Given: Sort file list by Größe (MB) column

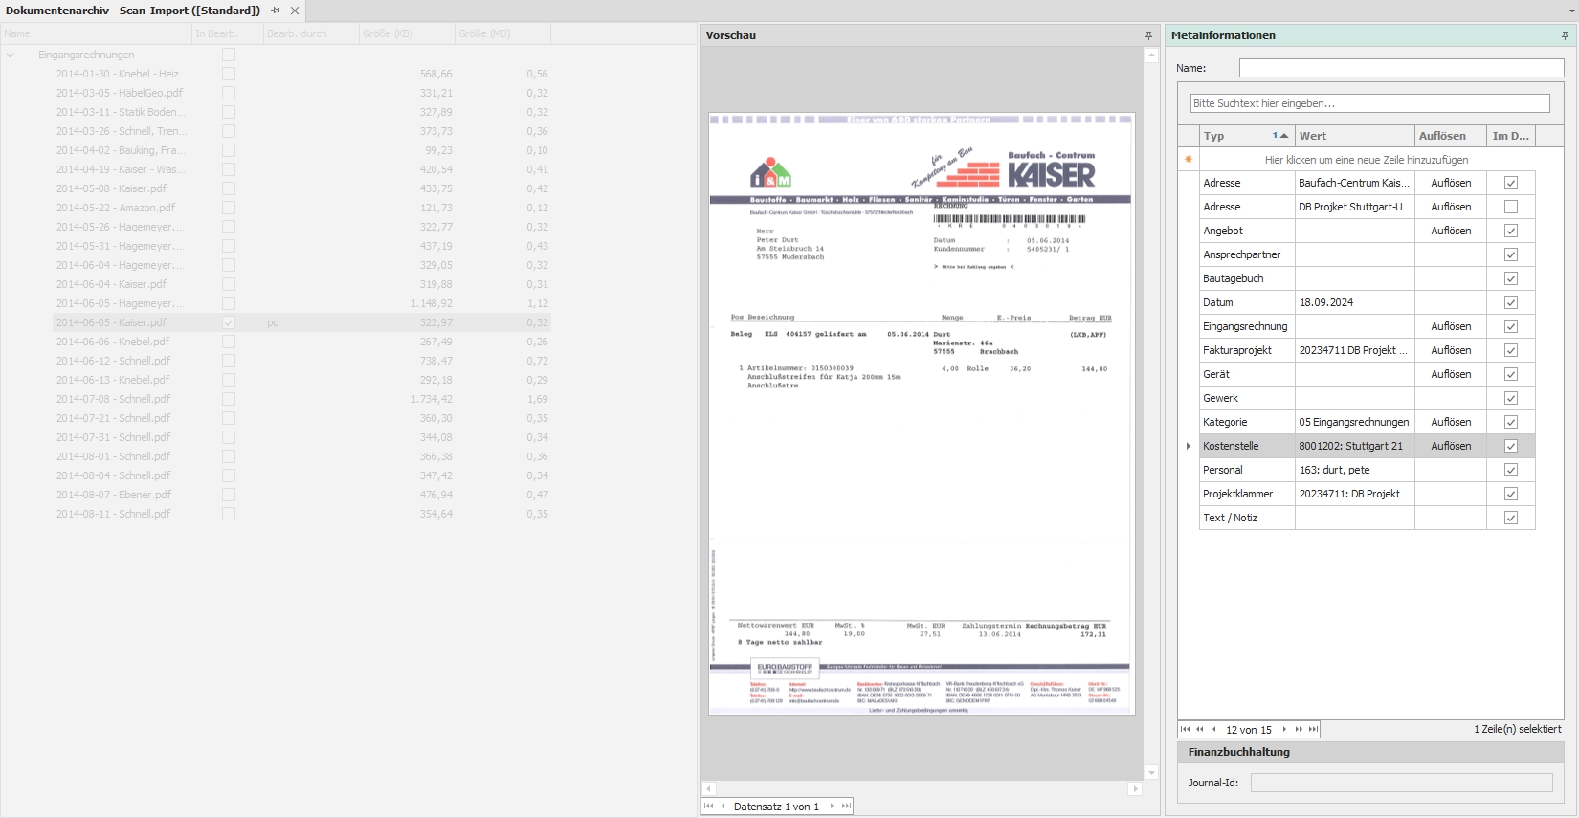Looking at the screenshot, I should pos(502,33).
